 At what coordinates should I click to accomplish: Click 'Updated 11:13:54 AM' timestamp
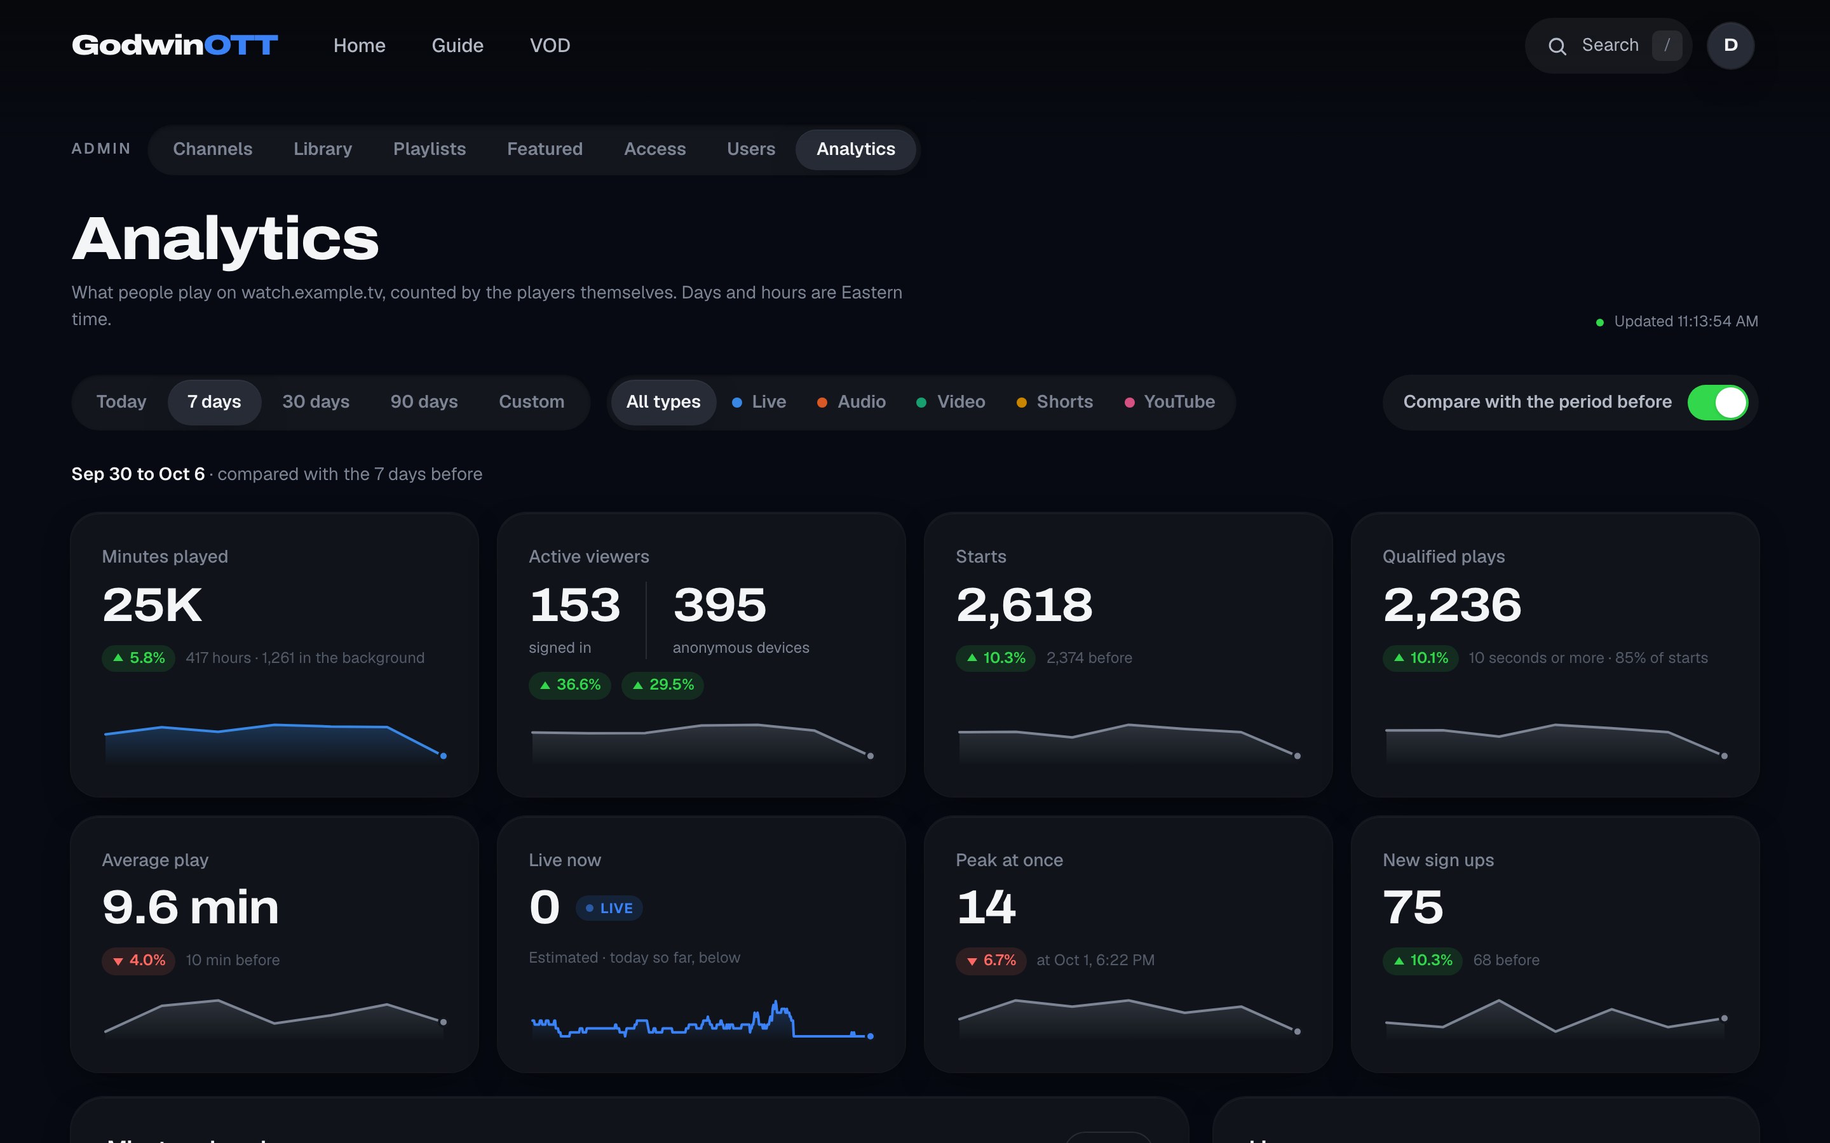(1686, 321)
